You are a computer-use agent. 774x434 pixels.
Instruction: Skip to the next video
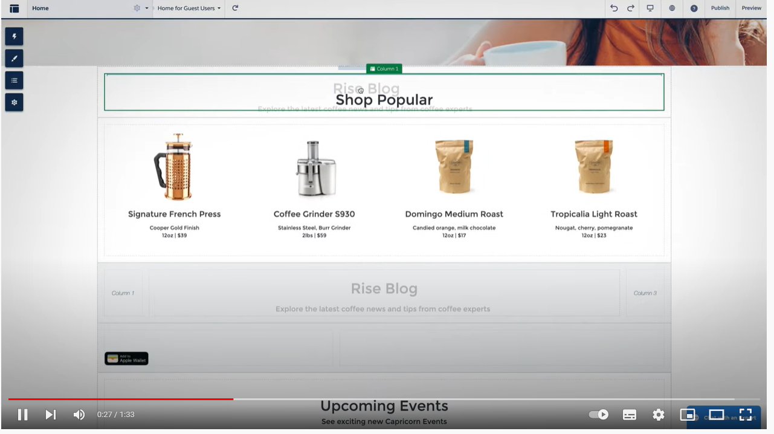pos(51,415)
